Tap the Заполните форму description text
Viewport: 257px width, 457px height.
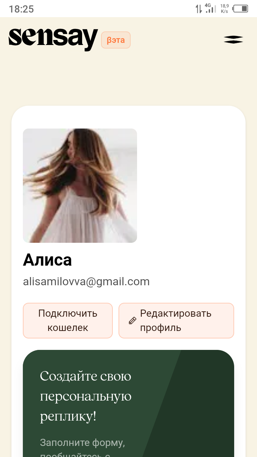point(82,443)
